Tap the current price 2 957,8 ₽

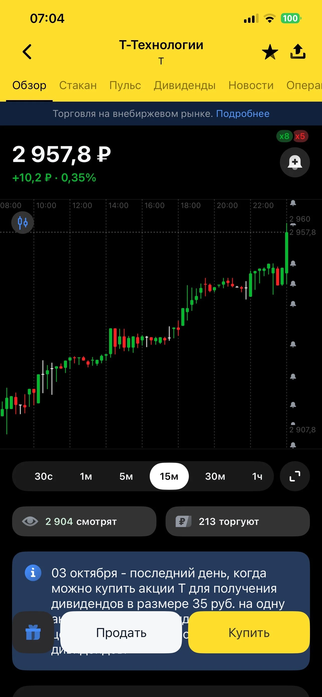click(62, 155)
